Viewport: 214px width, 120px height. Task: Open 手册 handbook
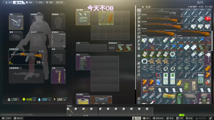(x=179, y=118)
